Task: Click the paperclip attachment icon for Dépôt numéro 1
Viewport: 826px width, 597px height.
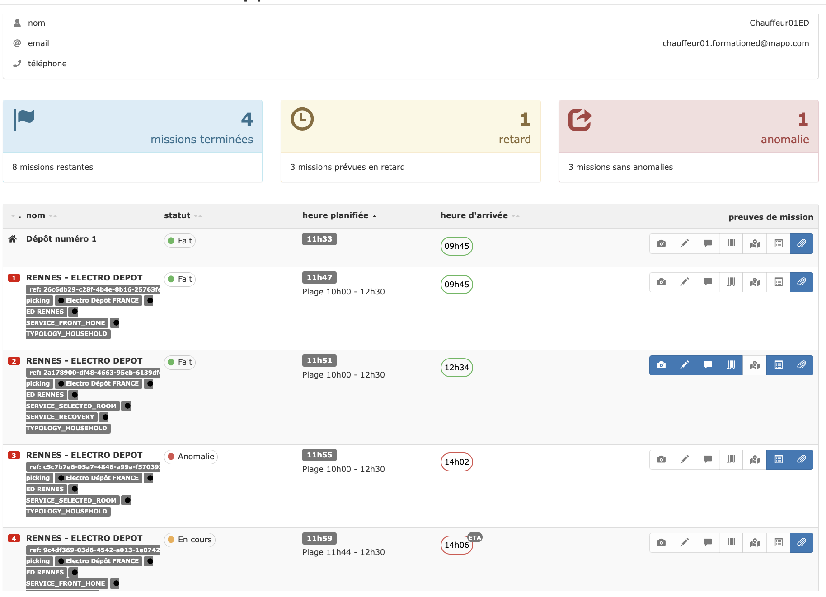Action: point(802,243)
